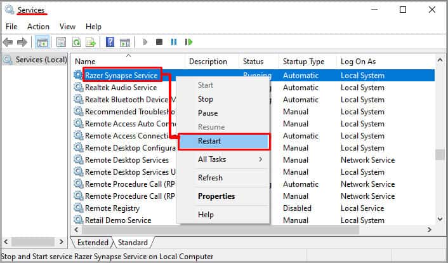448x263 pixels.
Task: Click the Restart Service toolbar icon
Action: (188, 43)
